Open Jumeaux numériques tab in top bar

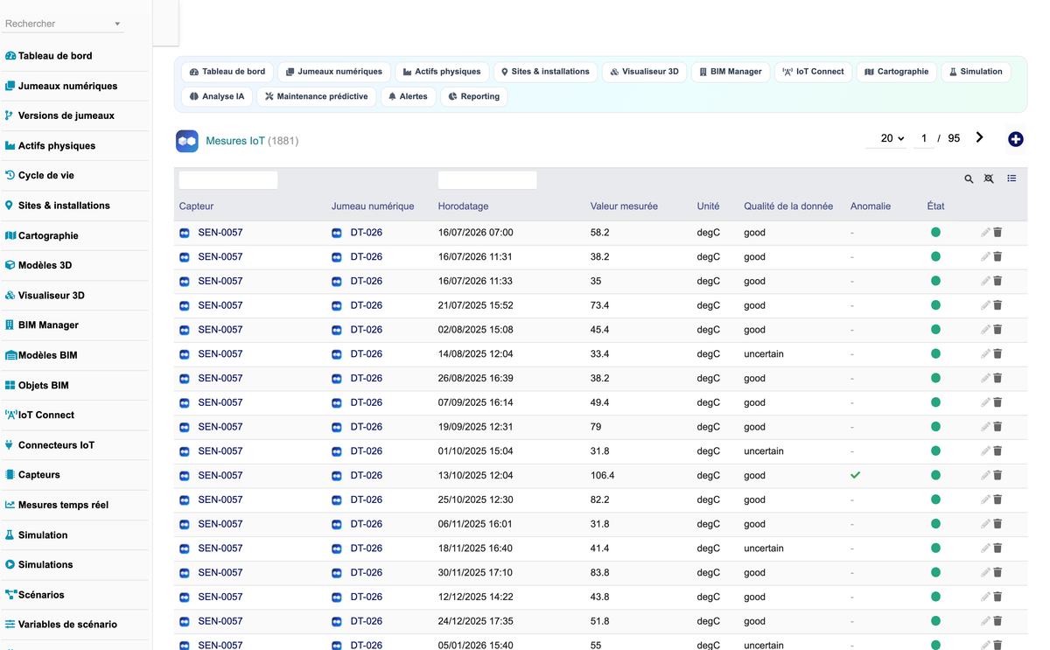pyautogui.click(x=334, y=72)
